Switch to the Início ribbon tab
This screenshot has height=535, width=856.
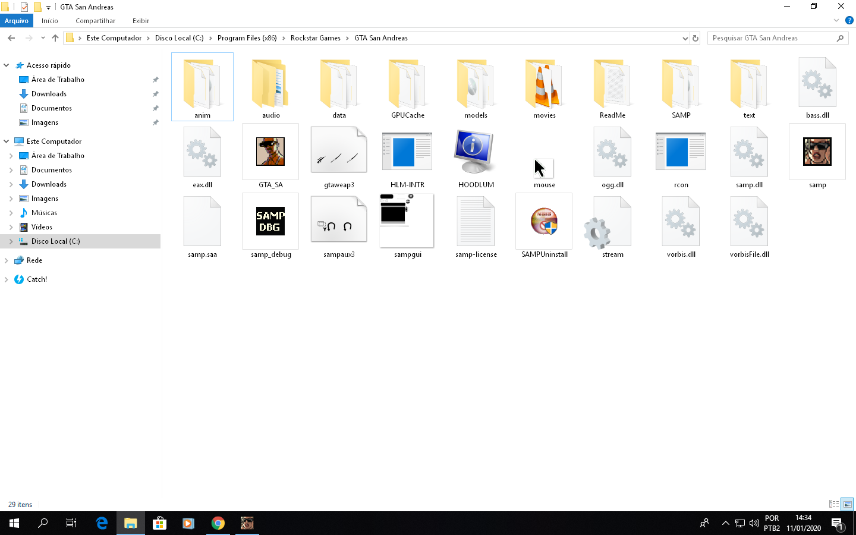[50, 21]
